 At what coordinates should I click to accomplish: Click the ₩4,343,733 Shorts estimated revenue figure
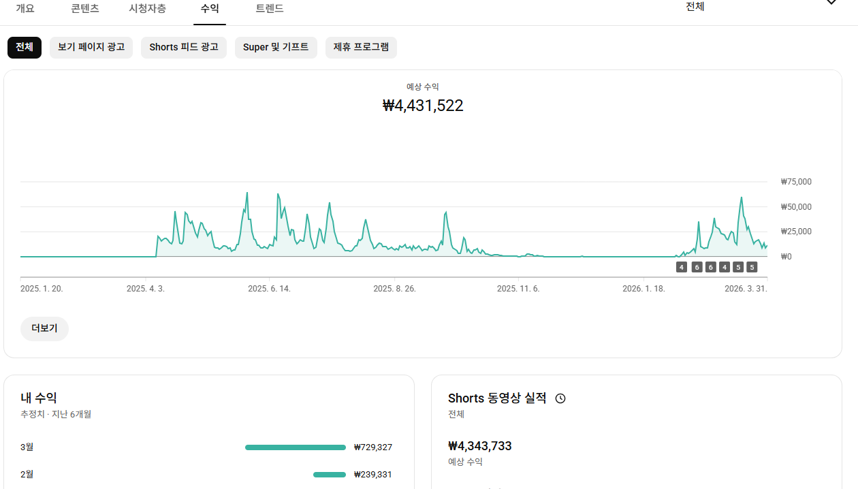coord(480,446)
